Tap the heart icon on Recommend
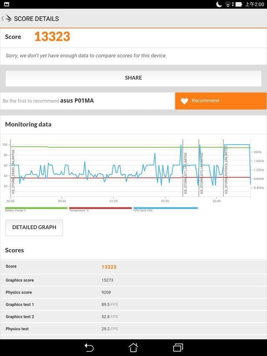The width and height of the screenshot is (267, 356). pos(184,101)
